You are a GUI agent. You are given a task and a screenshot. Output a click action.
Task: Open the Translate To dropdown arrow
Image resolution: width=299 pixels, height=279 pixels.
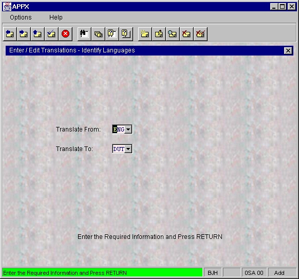point(128,149)
